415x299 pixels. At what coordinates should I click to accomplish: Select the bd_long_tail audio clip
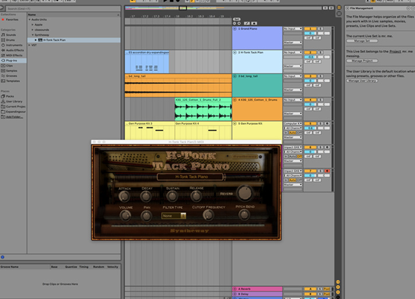178,86
